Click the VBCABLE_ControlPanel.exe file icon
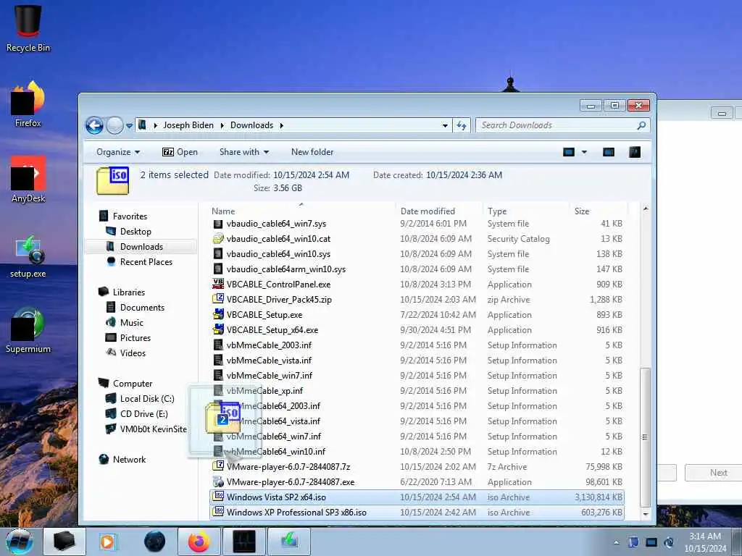This screenshot has width=742, height=556. pyautogui.click(x=218, y=284)
